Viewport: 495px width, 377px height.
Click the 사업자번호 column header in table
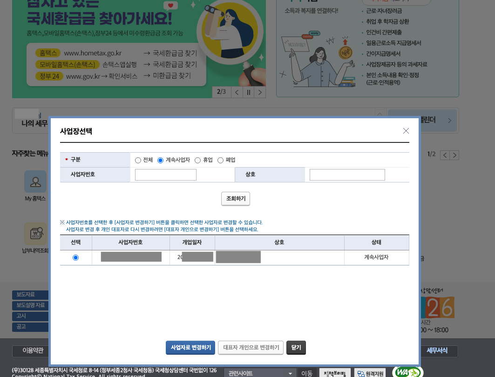[131, 242]
